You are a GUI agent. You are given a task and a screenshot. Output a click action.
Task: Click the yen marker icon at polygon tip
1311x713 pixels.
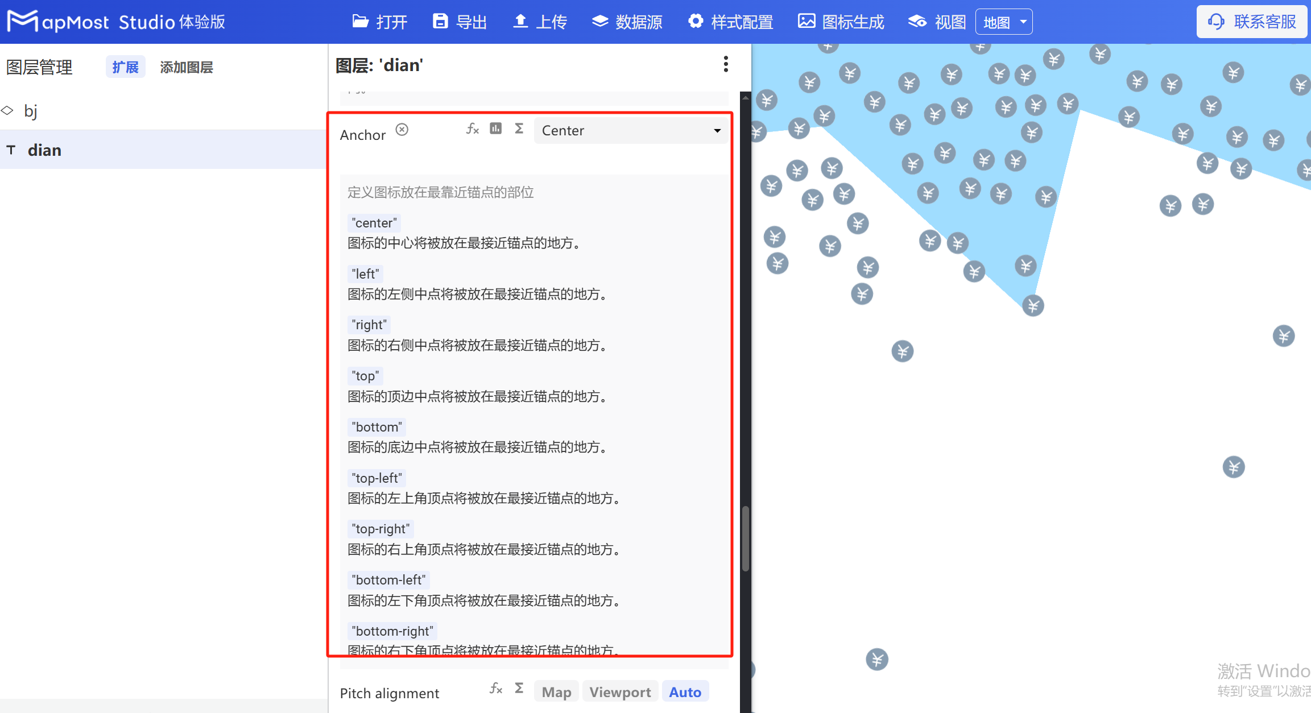pos(1033,306)
